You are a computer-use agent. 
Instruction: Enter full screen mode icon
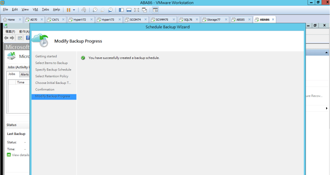click(x=136, y=9)
